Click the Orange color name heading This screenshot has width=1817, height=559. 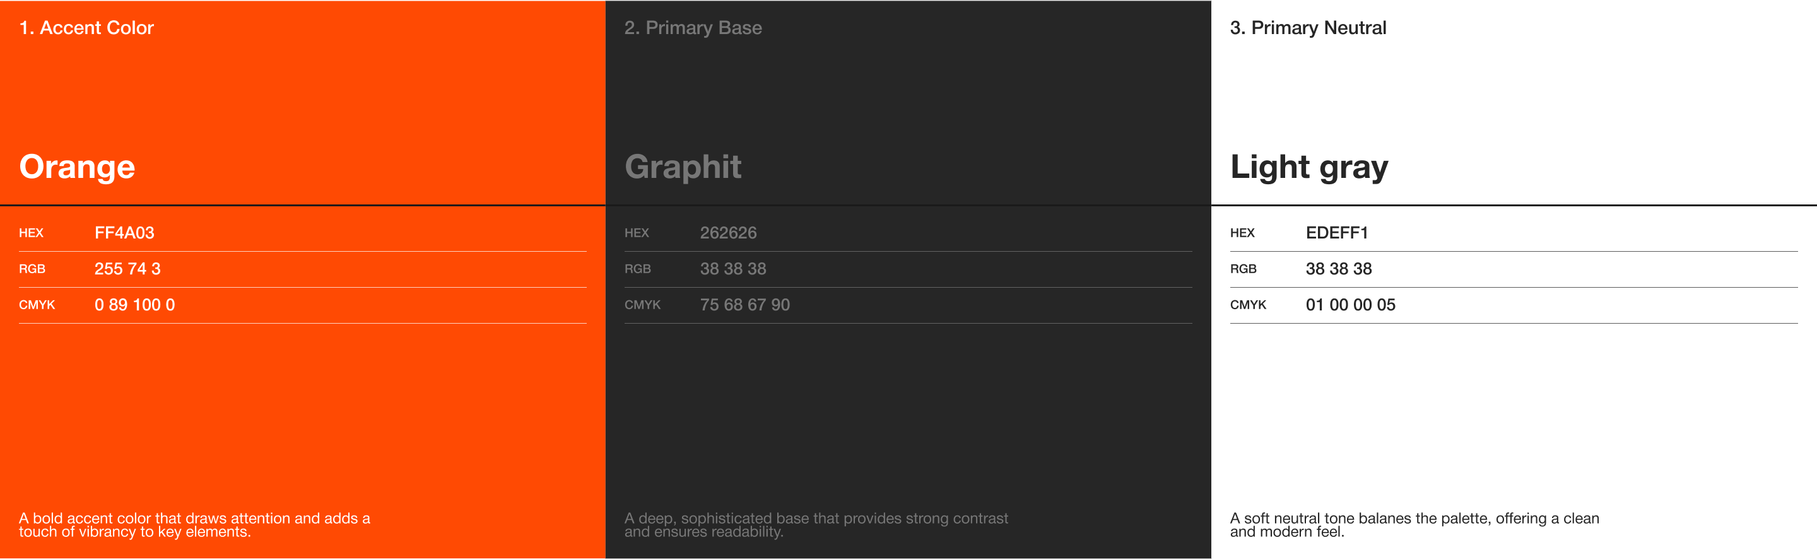[77, 167]
